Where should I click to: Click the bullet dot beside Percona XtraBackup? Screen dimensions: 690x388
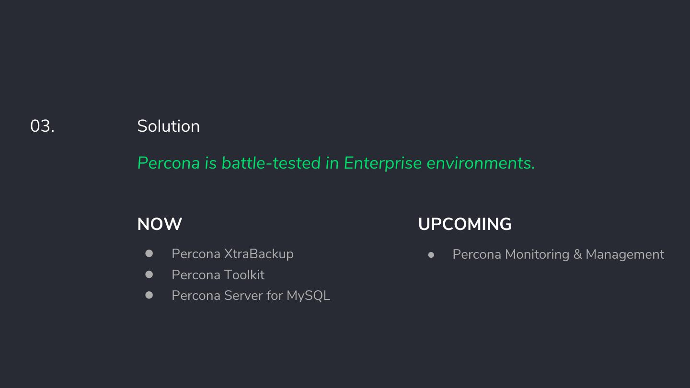pyautogui.click(x=149, y=253)
